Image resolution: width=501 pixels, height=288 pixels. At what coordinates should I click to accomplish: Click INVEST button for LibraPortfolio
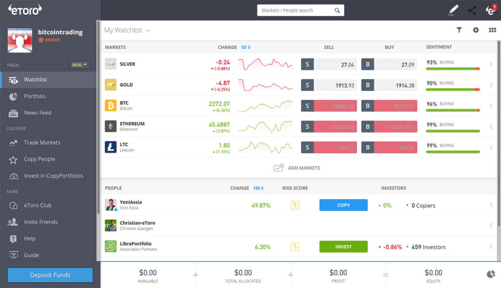point(343,247)
